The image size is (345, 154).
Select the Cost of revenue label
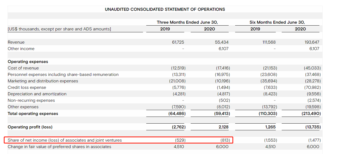(x=23, y=68)
